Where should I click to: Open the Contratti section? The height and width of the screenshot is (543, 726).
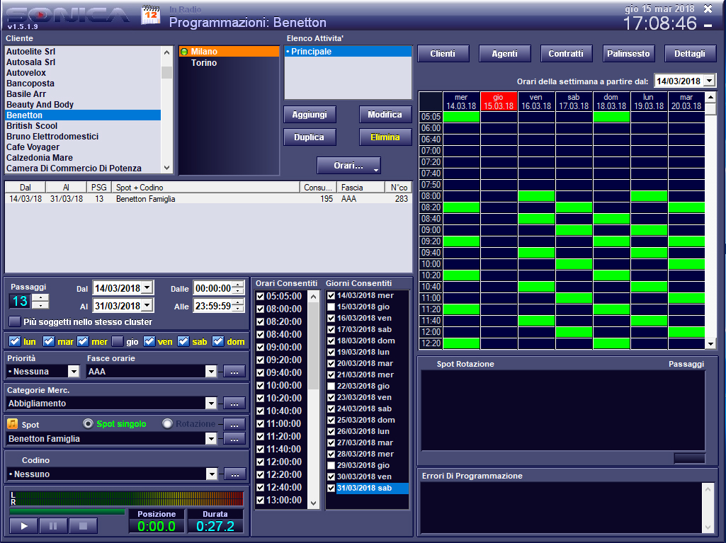[x=566, y=54]
